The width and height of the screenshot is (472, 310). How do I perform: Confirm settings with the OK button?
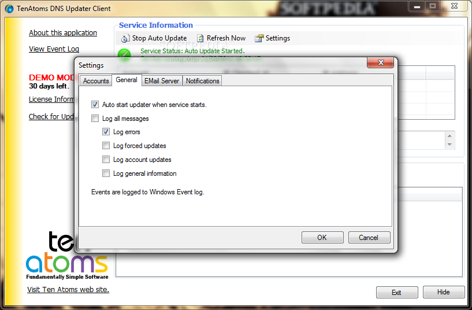coord(322,237)
